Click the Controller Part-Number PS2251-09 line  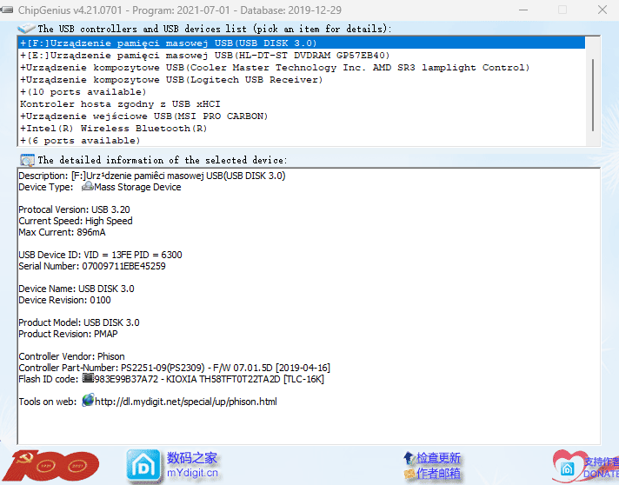point(175,369)
